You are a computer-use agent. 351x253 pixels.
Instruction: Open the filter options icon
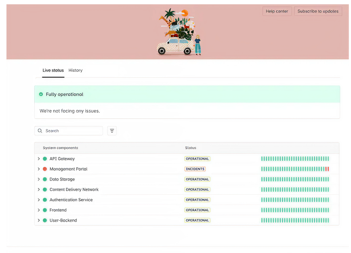pyautogui.click(x=112, y=131)
